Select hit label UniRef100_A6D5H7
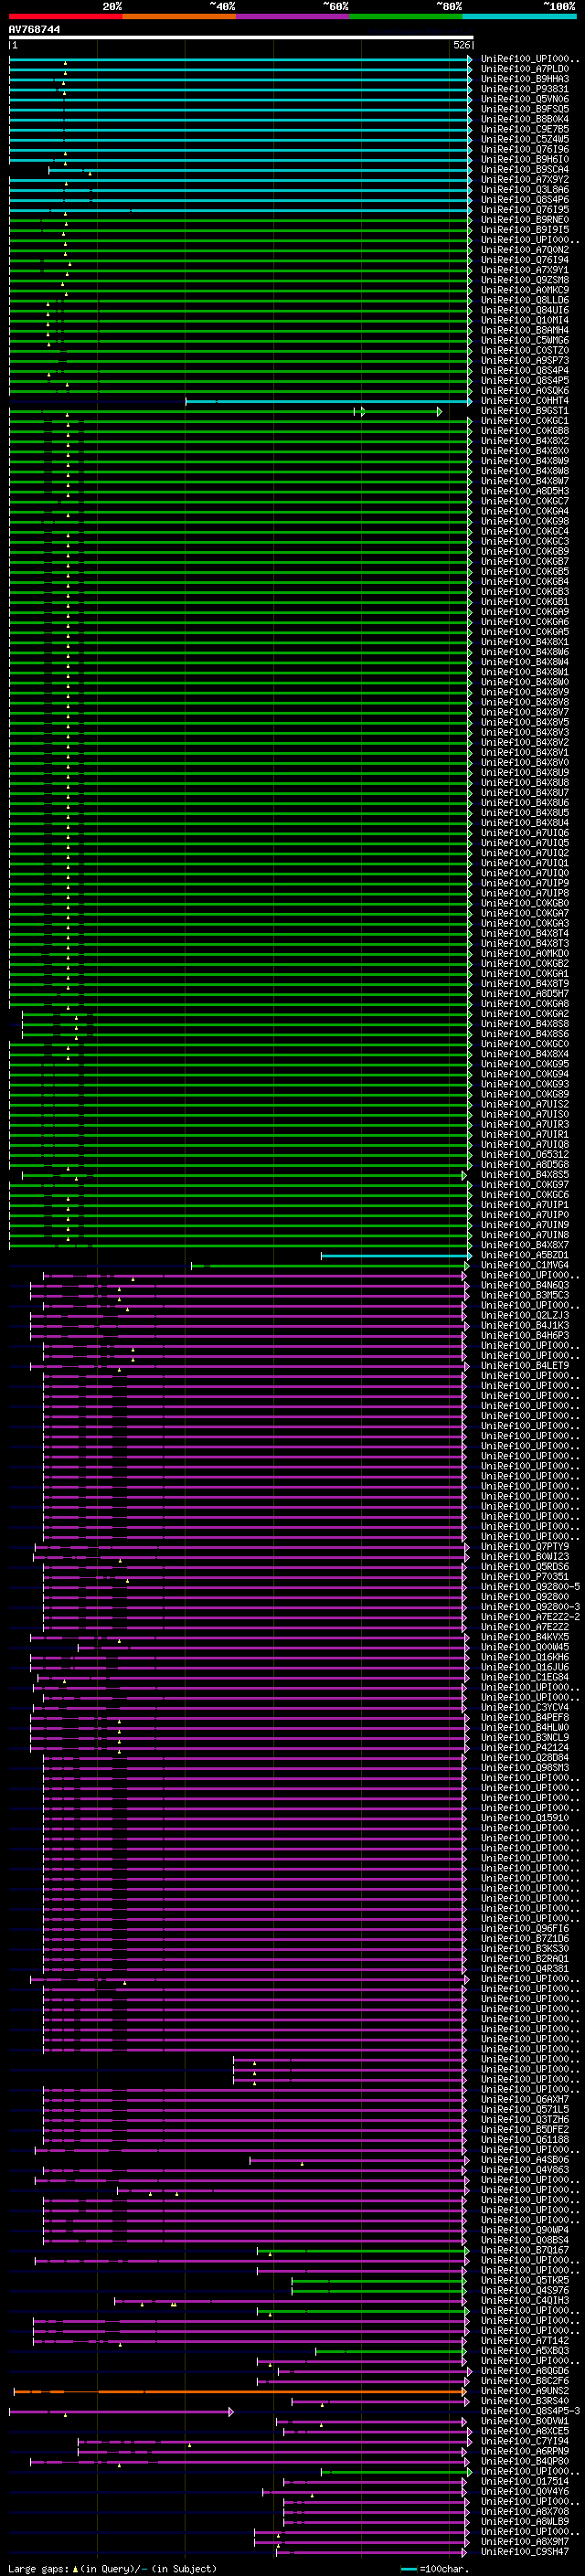 pos(525,994)
